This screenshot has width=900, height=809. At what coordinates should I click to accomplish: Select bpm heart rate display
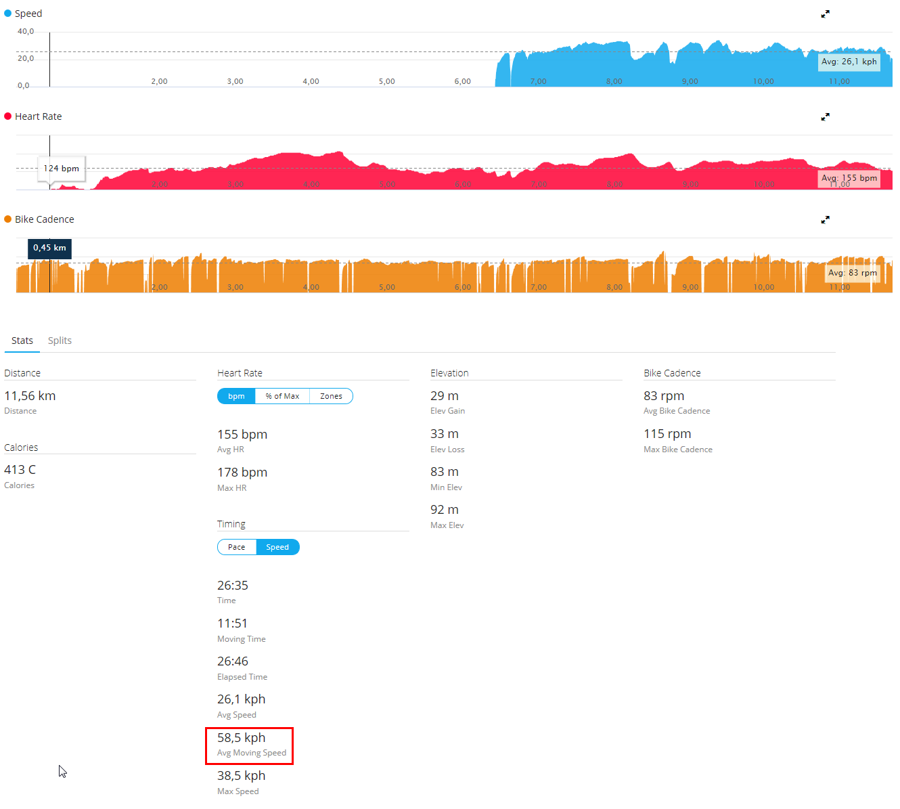(x=236, y=396)
